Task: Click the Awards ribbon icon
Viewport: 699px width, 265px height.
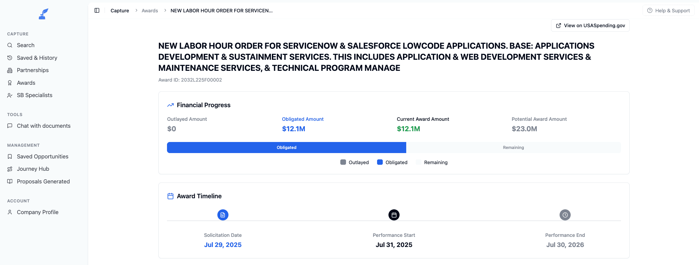Action: 10,83
